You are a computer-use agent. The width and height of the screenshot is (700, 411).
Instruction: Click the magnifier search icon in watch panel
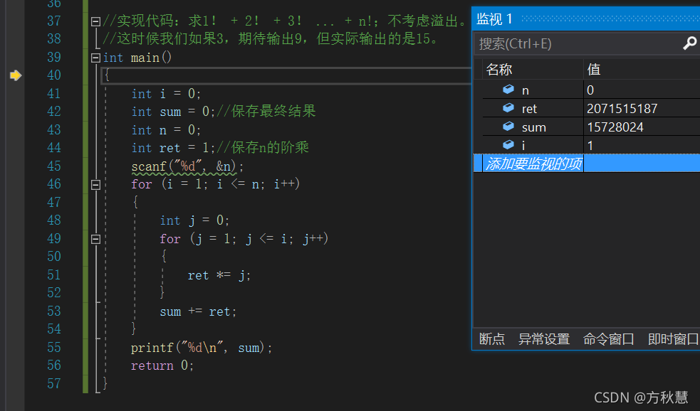689,43
